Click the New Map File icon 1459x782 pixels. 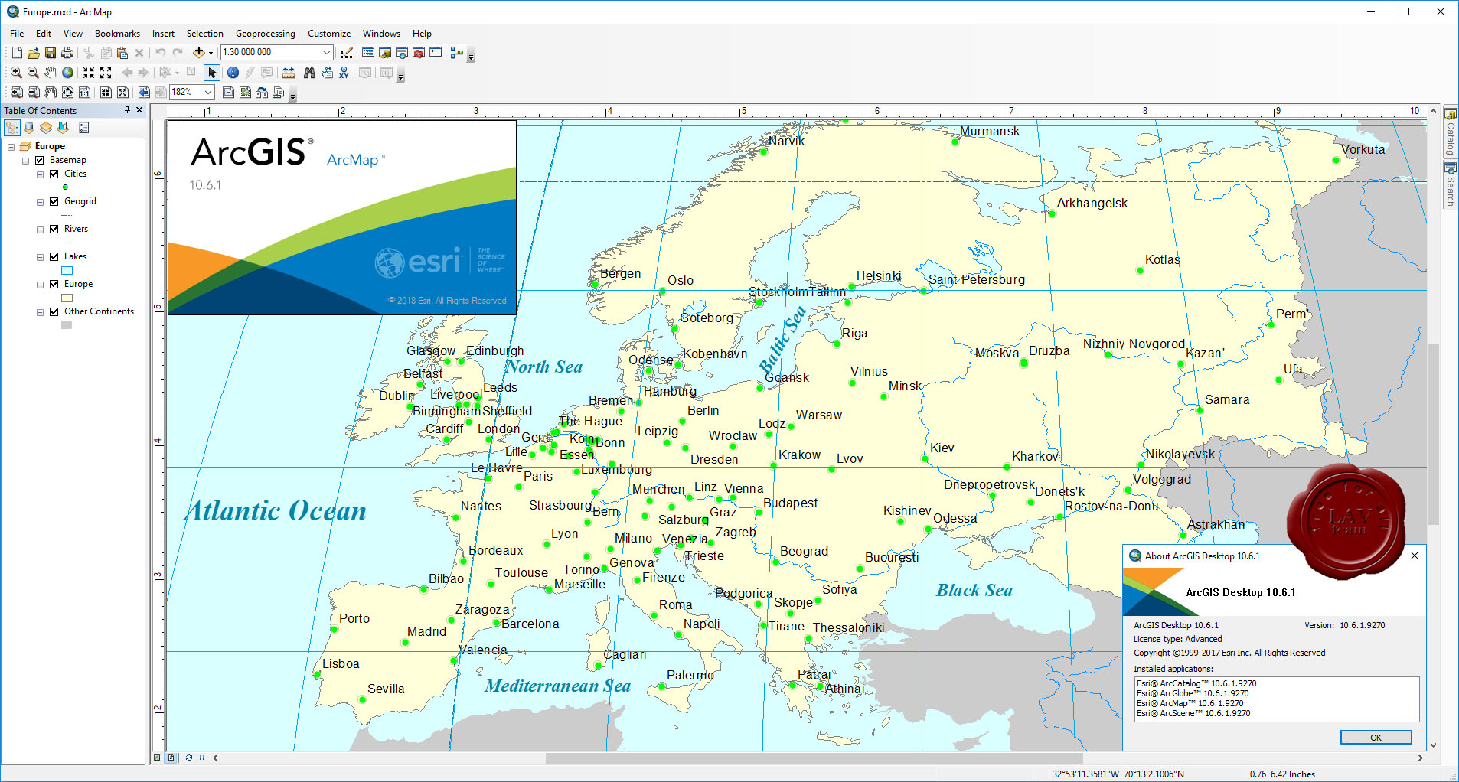17,53
